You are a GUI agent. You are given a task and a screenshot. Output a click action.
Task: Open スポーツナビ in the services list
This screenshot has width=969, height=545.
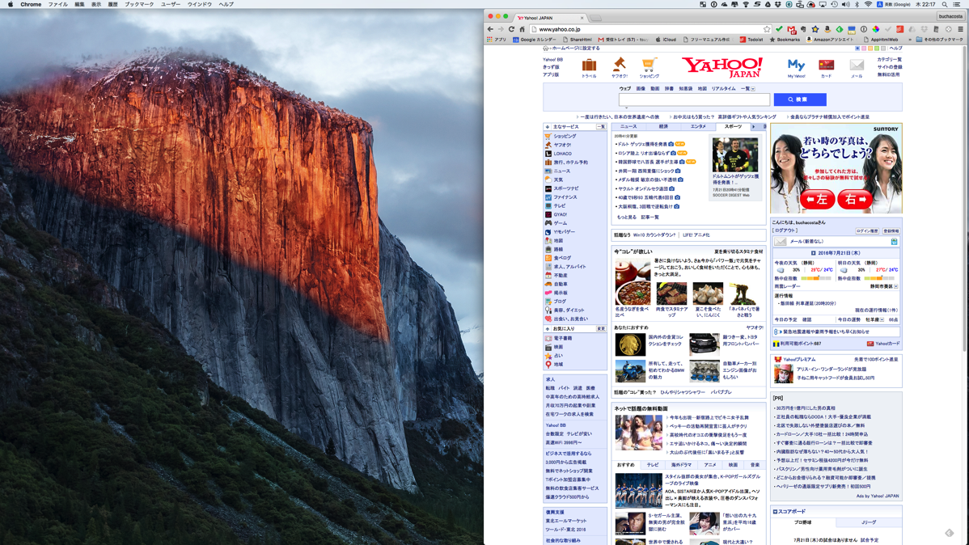[x=566, y=188]
